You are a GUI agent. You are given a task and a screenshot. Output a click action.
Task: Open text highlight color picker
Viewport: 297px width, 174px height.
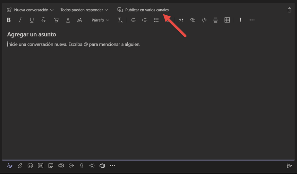(57, 20)
